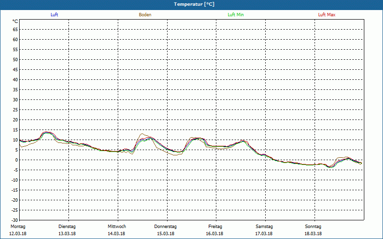This screenshot has height=239, width=383.
Task: Select the 25 axis value
Action: tap(15, 110)
